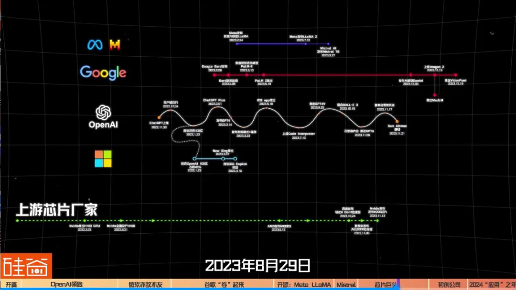Screen dimensions: 516x290
Task: Click the Google logo
Action: [103, 72]
